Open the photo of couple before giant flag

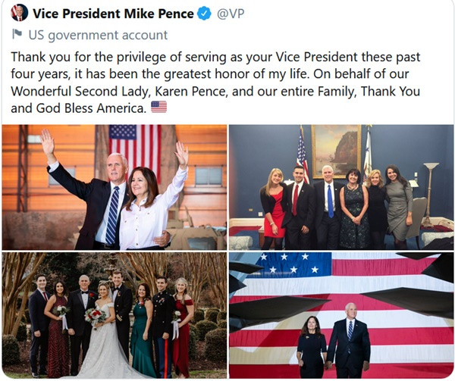pos(341,315)
